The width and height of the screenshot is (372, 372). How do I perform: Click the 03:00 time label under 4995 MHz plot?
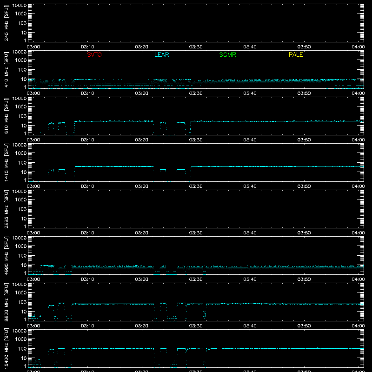pos(33,279)
